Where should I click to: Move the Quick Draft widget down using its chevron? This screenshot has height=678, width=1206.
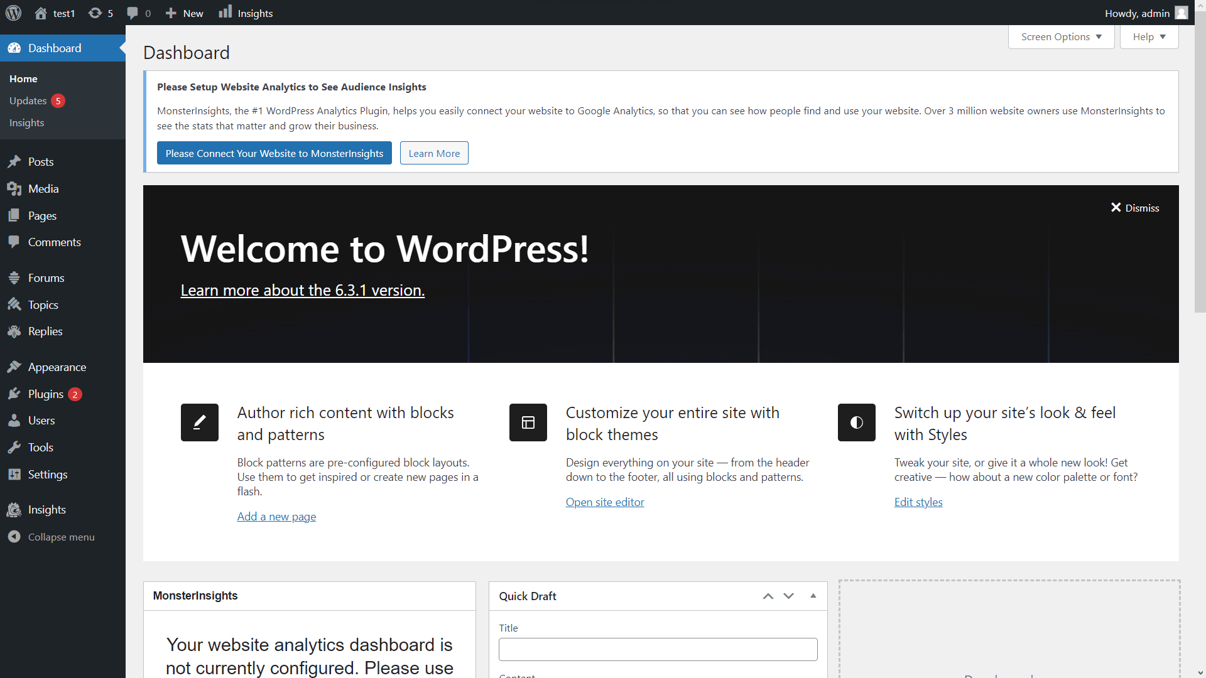click(x=788, y=596)
